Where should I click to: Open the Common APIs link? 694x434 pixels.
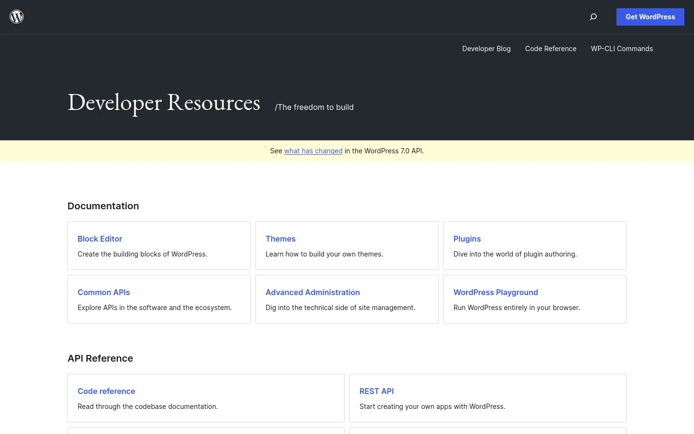pyautogui.click(x=104, y=292)
